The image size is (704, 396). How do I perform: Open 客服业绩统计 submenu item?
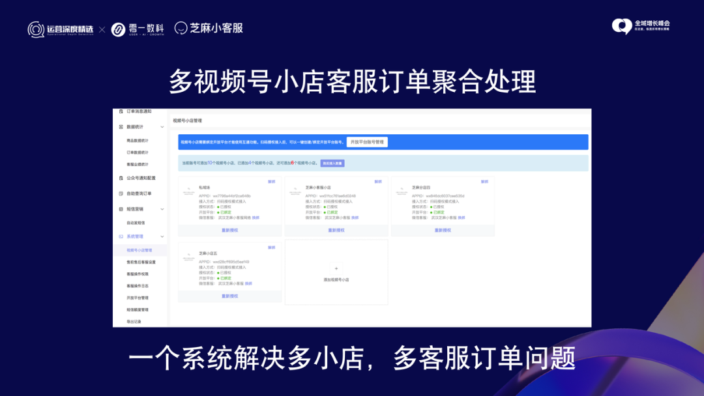(138, 165)
